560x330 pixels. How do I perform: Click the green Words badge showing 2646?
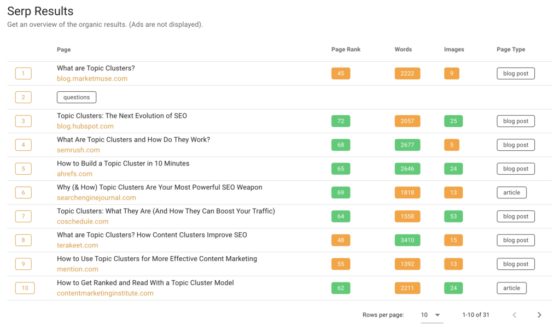[407, 168]
